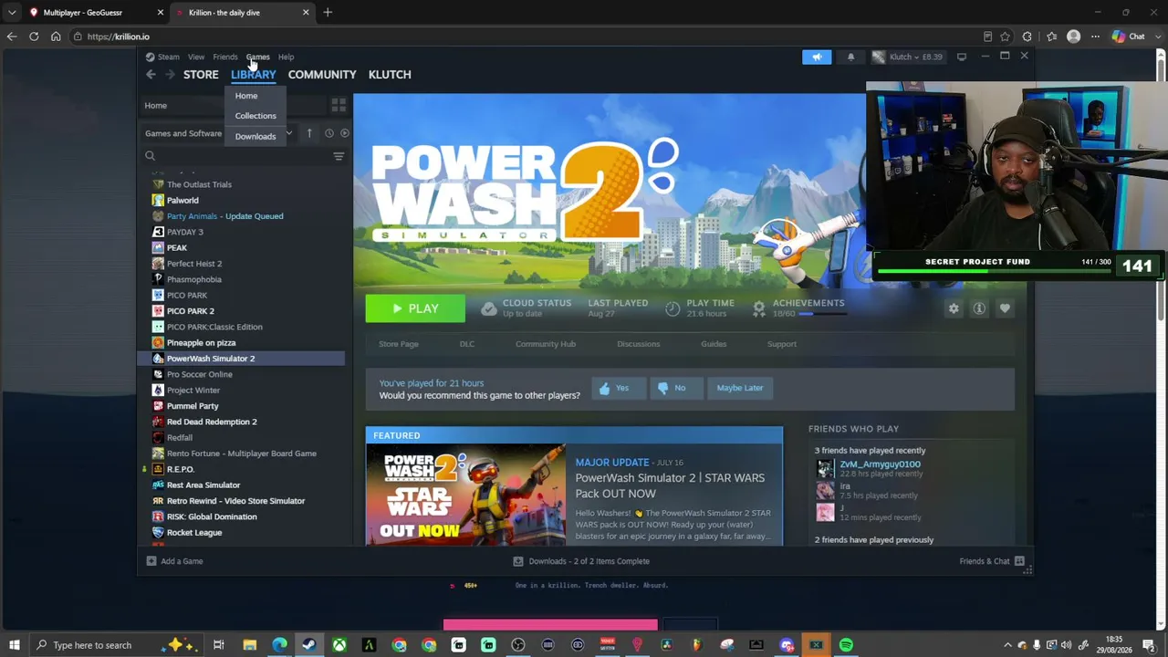Select Collections from Library submenu
1168x657 pixels.
coord(255,116)
